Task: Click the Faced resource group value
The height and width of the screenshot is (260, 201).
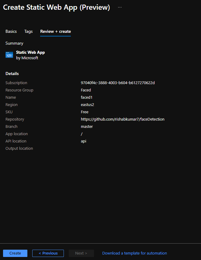Action: click(86, 90)
